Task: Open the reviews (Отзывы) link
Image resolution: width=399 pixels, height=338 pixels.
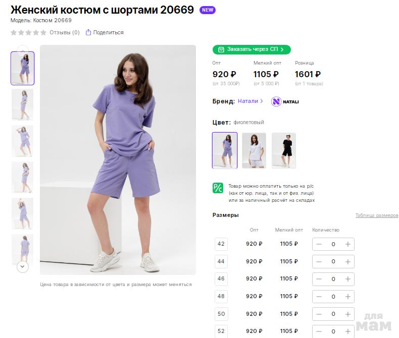Action: (64, 32)
